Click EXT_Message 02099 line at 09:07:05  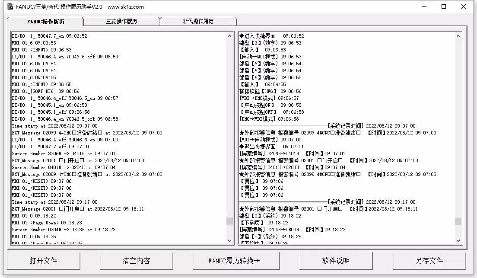[x=87, y=174]
